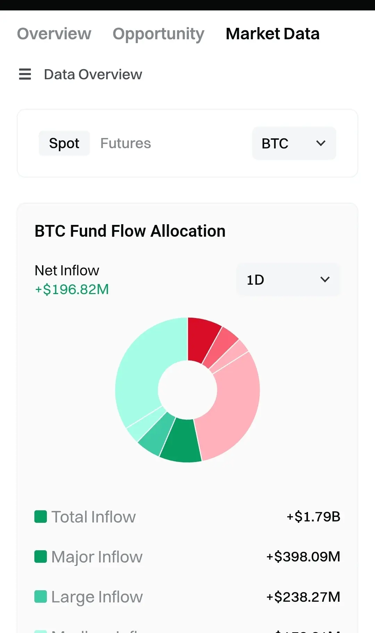Expand the 1D time period dropdown
The image size is (375, 633).
[288, 279]
